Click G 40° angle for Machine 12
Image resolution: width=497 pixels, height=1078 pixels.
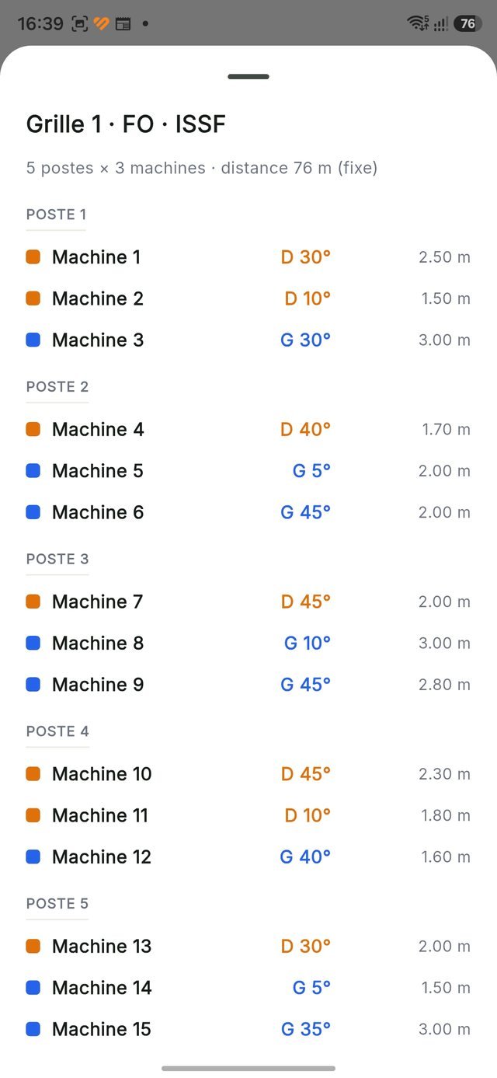(x=306, y=856)
